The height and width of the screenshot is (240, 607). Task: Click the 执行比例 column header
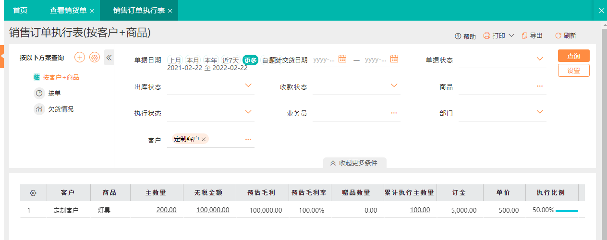click(x=552, y=192)
